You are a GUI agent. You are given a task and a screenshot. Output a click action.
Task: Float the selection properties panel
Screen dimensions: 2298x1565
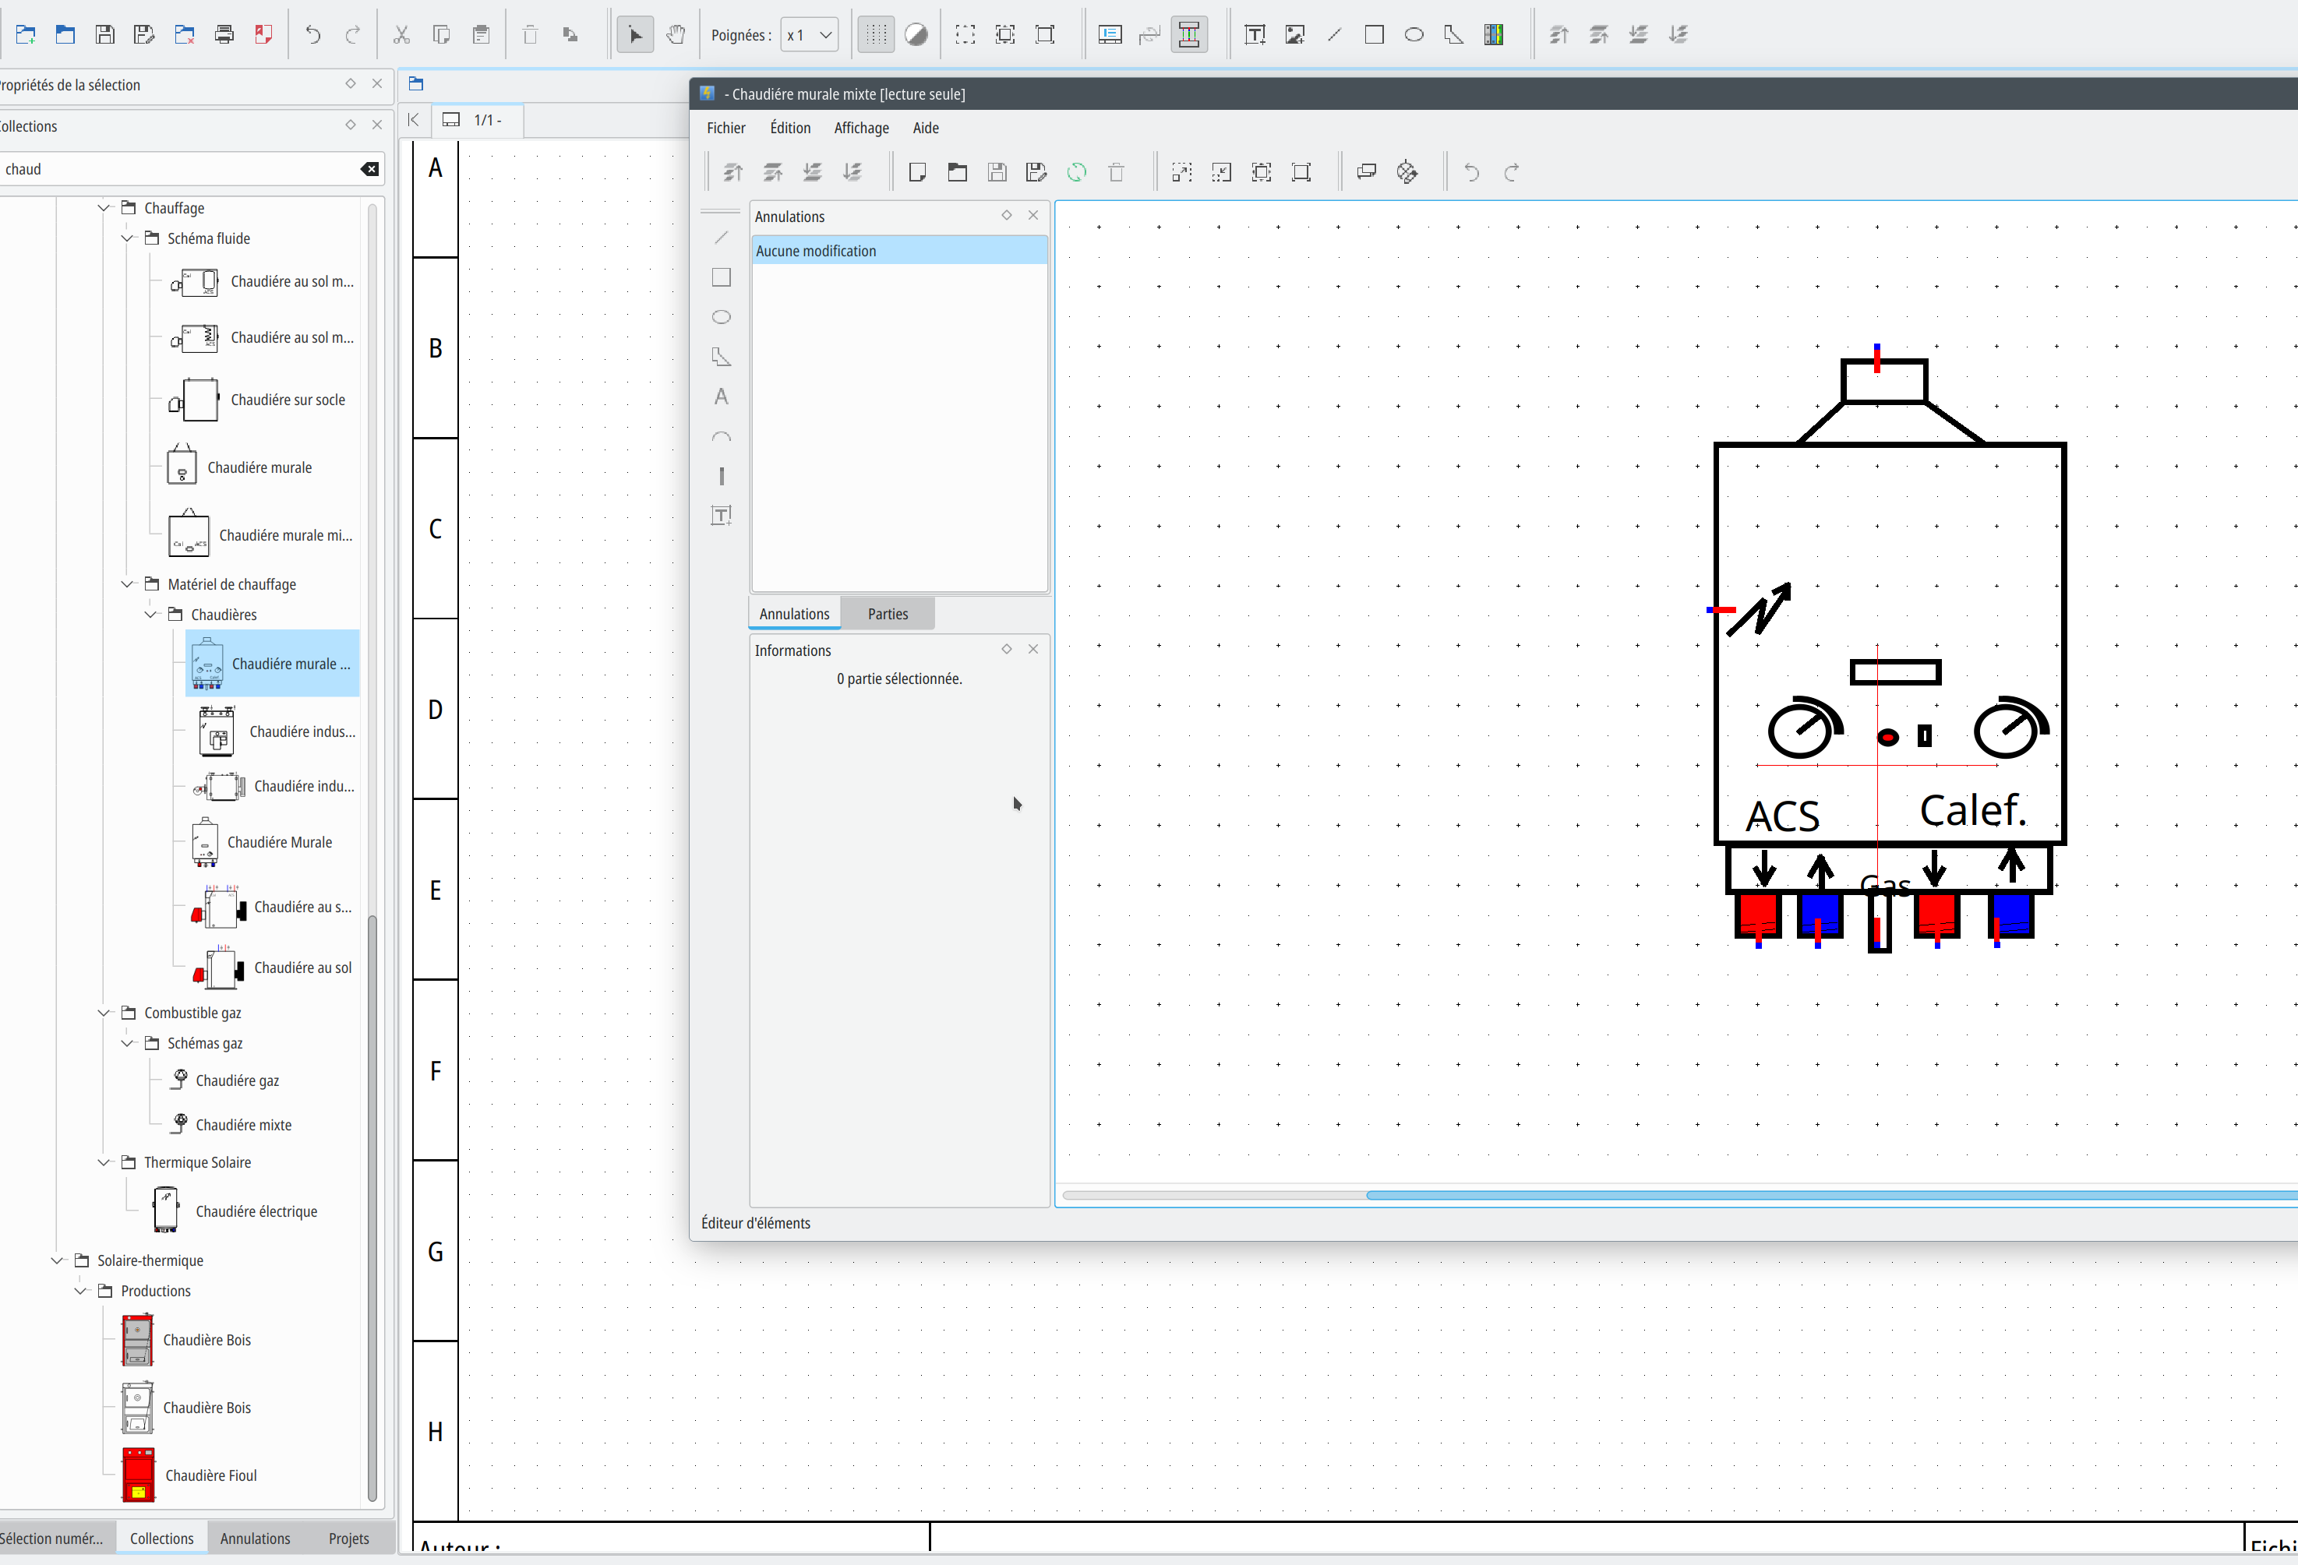click(350, 83)
